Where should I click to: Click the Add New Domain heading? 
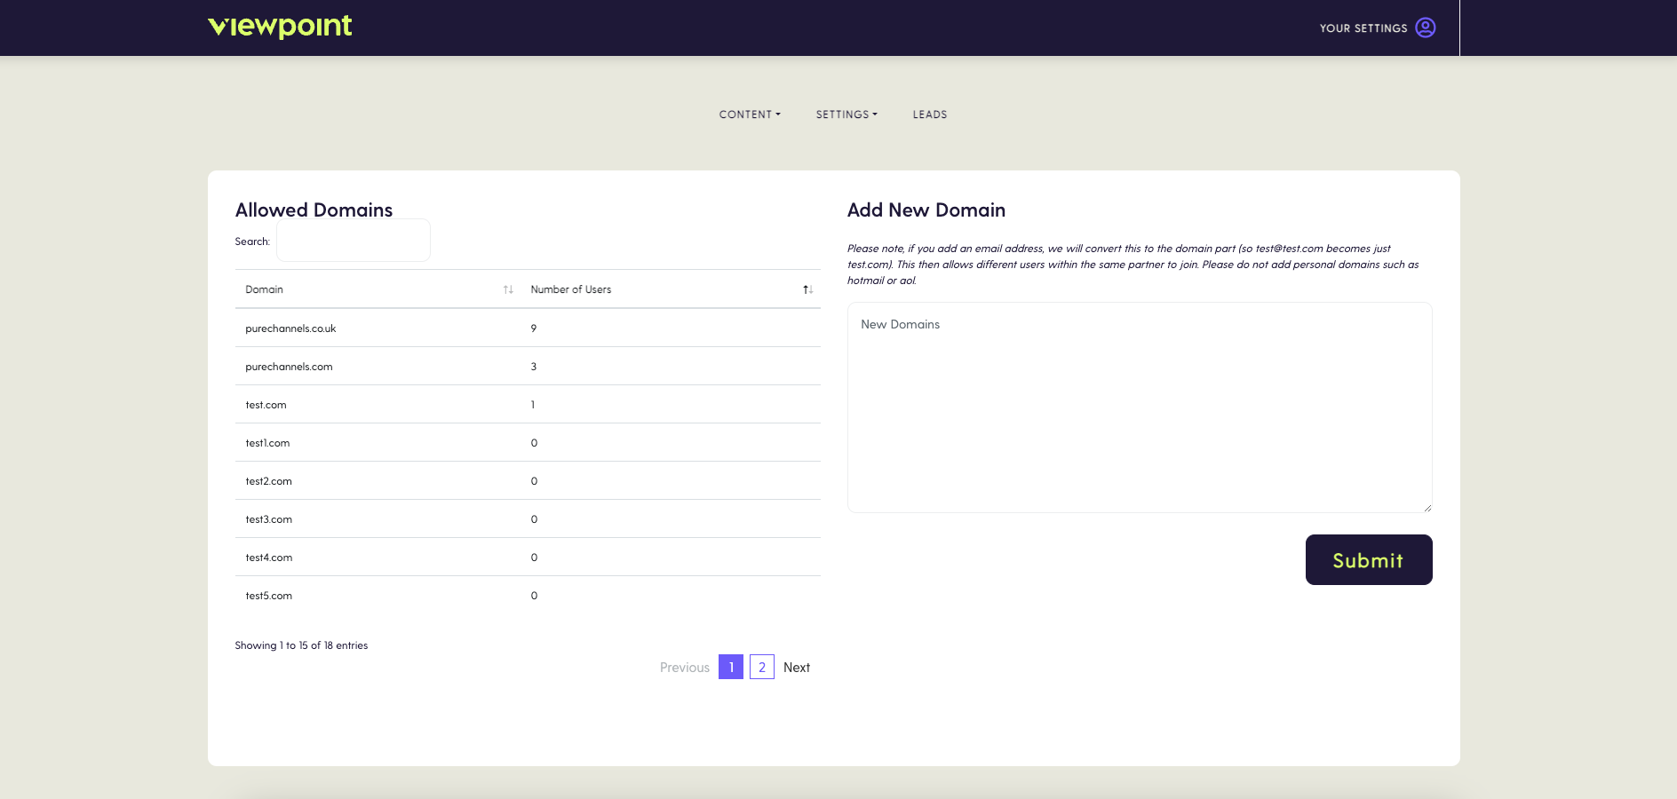tap(926, 210)
